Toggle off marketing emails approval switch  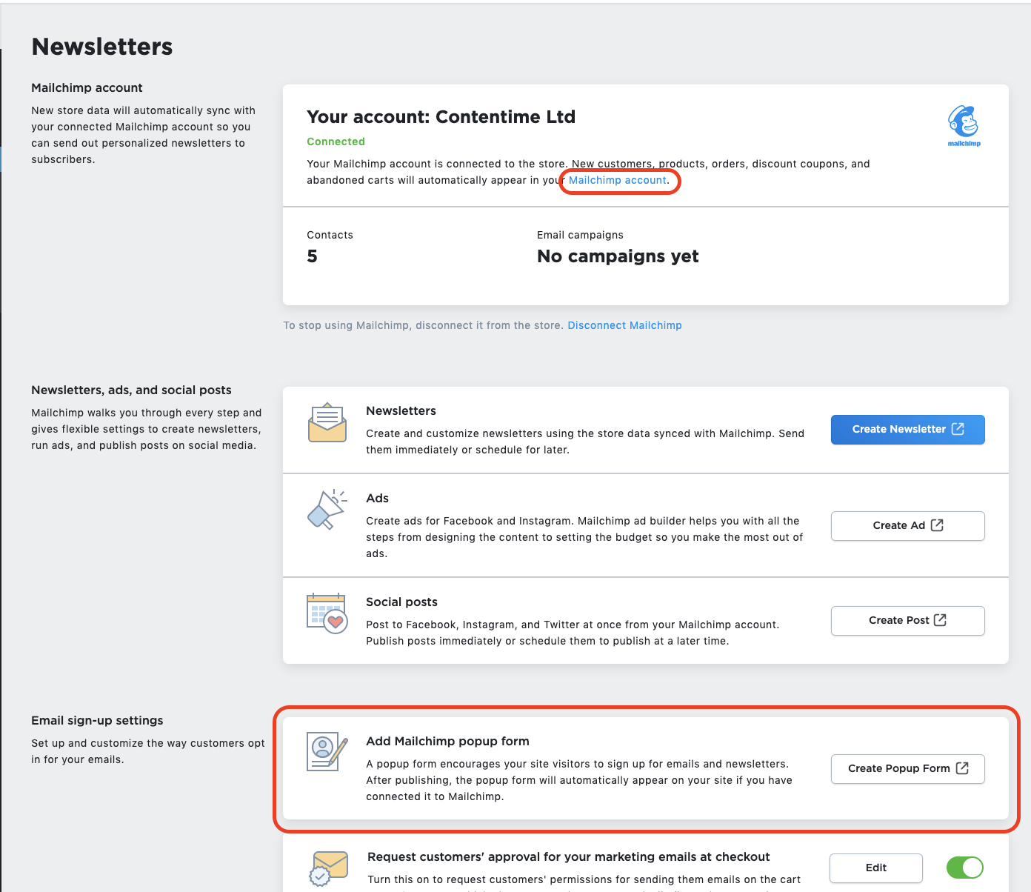click(x=964, y=868)
